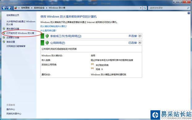
Task: Open 网络和共享中心 link
Action: coord(14,114)
